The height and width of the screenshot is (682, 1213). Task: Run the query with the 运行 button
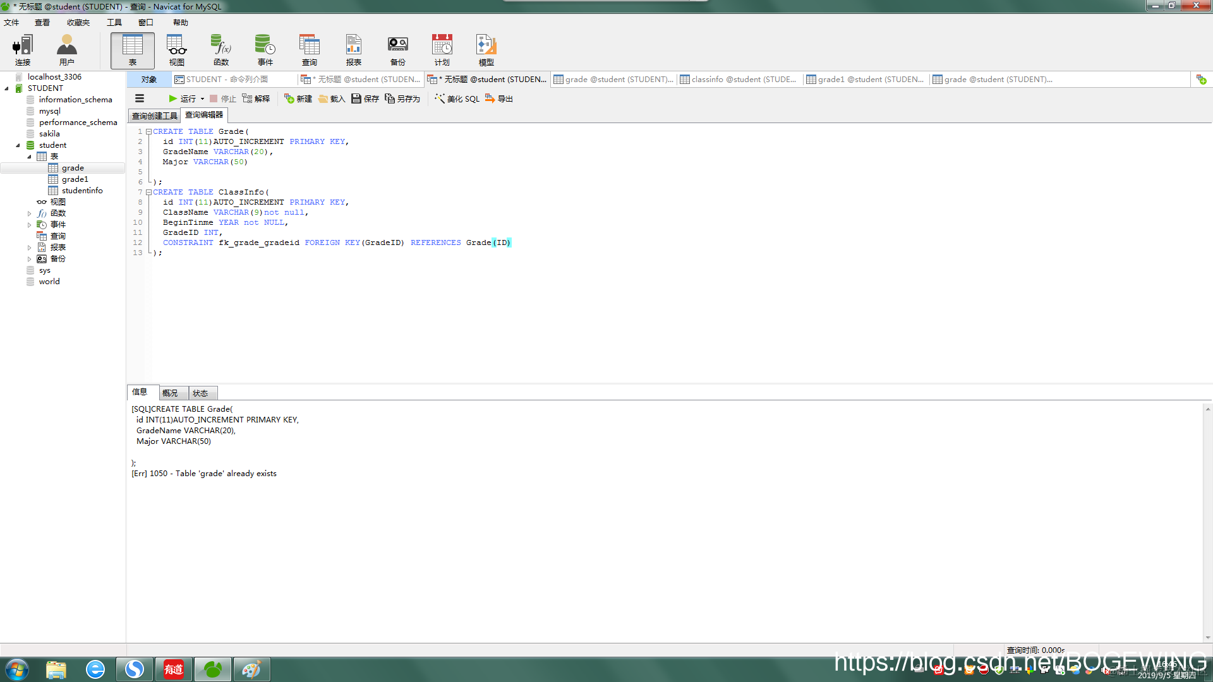click(x=182, y=99)
